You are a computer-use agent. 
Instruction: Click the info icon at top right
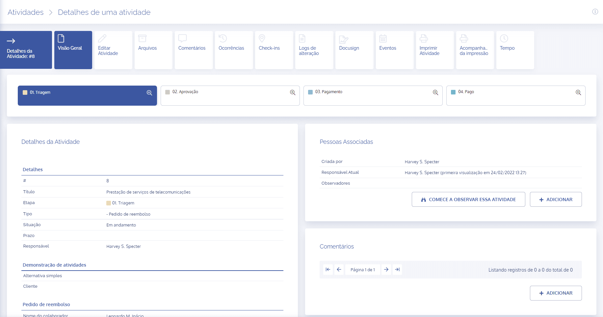[x=595, y=12]
